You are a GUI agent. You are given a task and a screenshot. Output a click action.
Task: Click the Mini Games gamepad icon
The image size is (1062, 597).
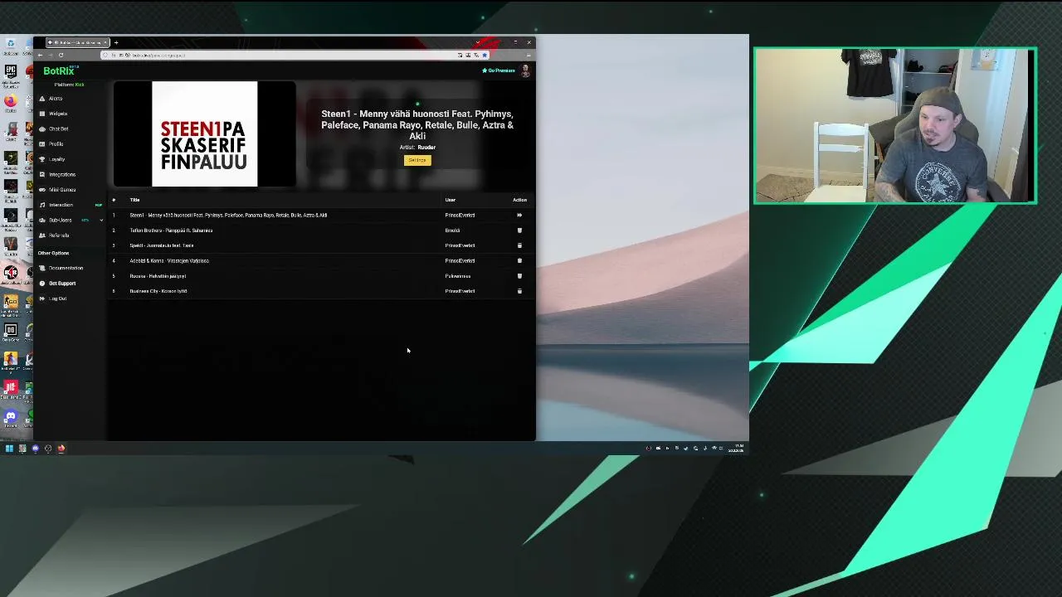pos(42,190)
